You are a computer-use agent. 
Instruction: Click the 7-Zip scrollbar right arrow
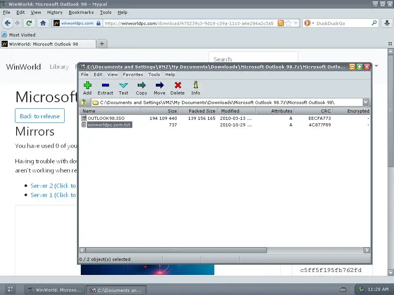[367, 250]
